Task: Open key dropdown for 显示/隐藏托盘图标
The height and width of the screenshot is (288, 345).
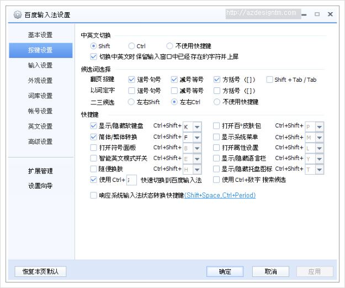Action: [x=320, y=170]
